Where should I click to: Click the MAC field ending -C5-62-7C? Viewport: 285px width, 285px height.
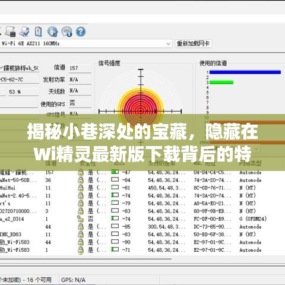pos(19,80)
